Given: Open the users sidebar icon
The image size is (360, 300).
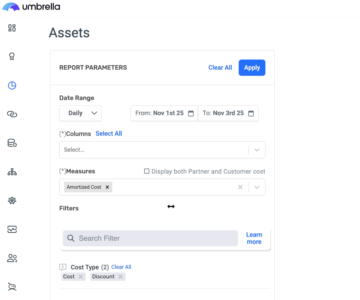Looking at the screenshot, I should pos(12,258).
